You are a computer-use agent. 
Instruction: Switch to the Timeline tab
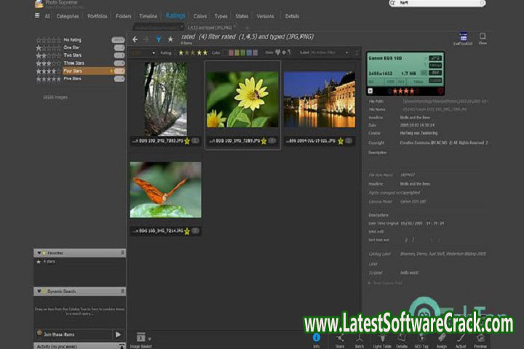coord(148,15)
